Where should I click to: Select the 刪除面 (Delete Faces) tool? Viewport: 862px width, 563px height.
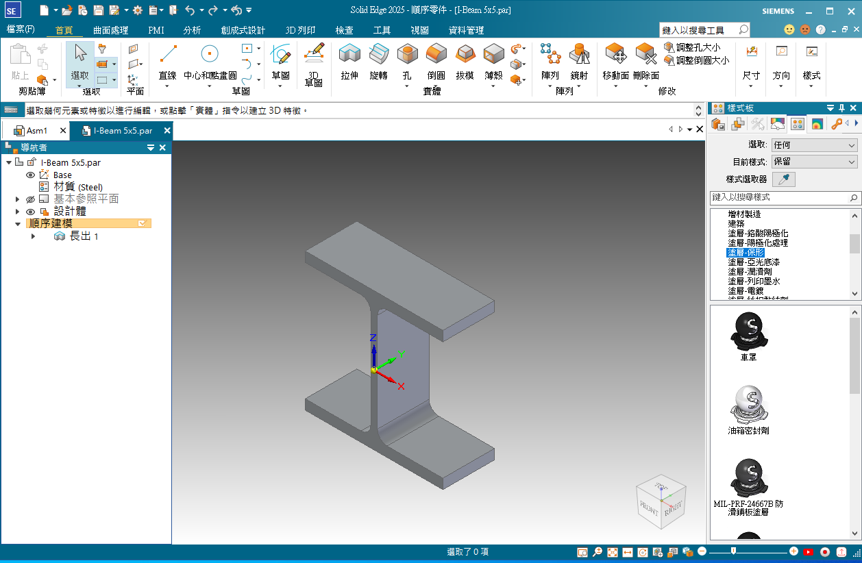(x=645, y=62)
